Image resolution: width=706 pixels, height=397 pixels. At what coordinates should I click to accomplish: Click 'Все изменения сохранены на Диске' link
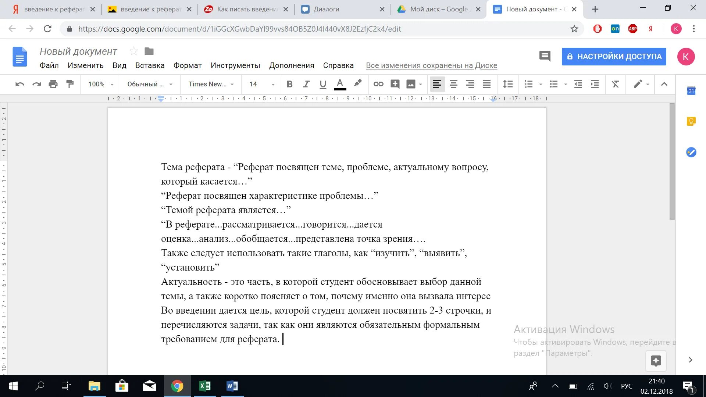[x=431, y=65]
